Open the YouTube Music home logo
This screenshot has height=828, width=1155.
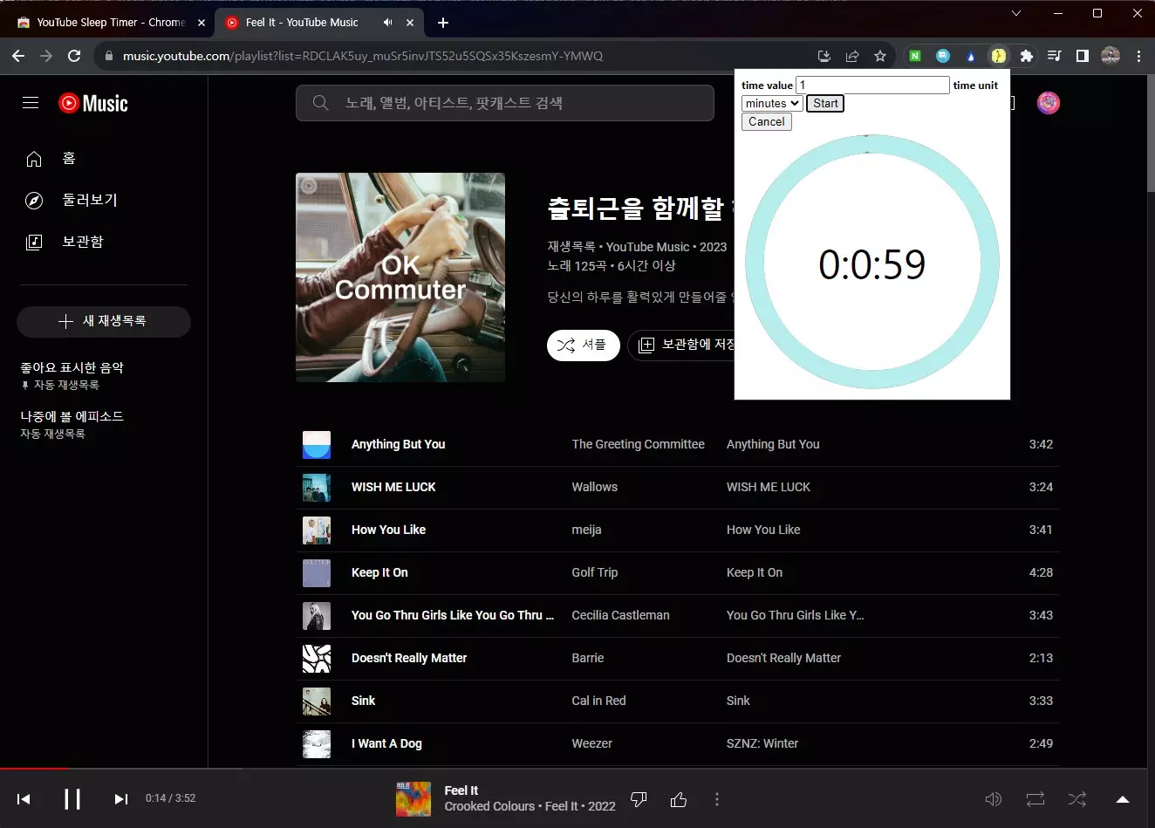point(92,103)
